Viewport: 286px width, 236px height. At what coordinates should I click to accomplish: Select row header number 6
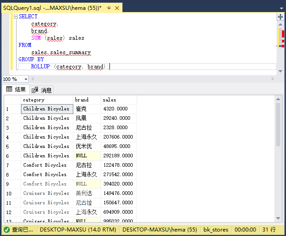[x=13, y=156]
